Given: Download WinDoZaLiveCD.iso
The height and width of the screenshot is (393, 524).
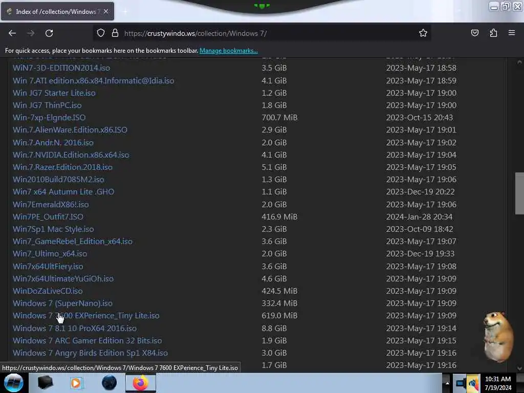Looking at the screenshot, I should point(48,291).
